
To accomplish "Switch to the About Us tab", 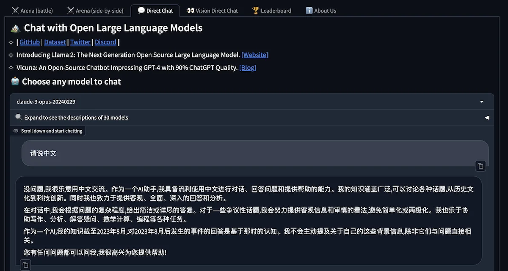I will tap(321, 11).
